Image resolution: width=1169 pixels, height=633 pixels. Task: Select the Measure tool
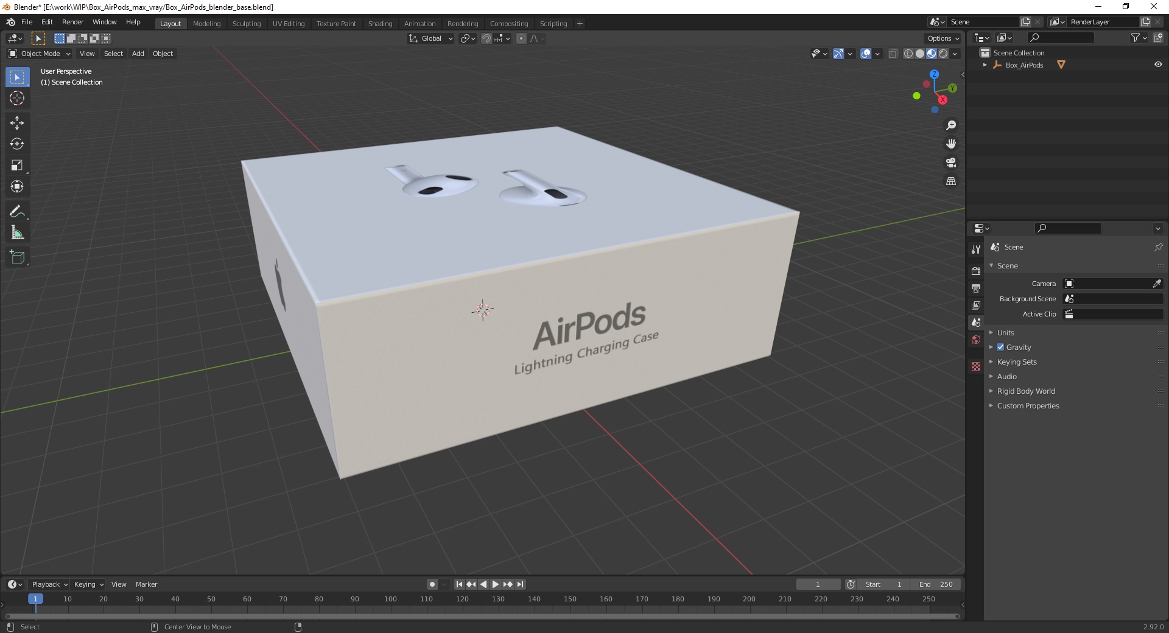[x=17, y=233]
